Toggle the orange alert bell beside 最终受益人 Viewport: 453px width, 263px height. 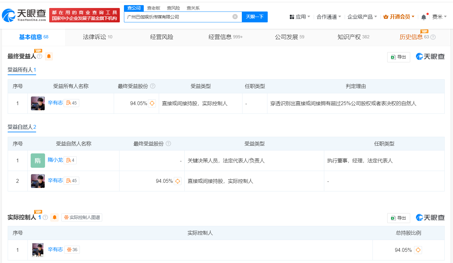(x=49, y=57)
